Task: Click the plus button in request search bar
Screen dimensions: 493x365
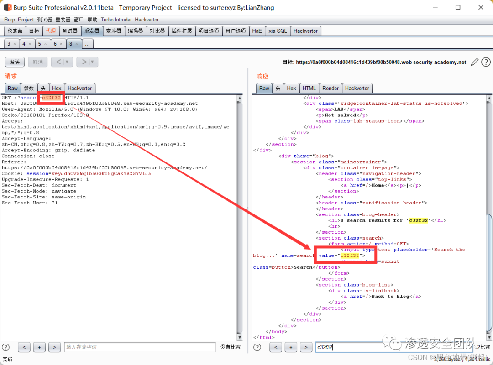Action: [39, 347]
